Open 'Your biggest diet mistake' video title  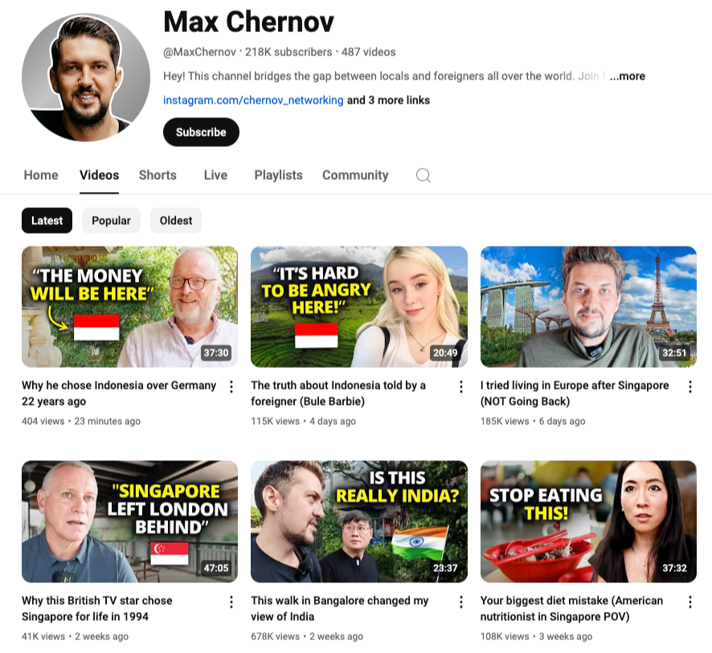(571, 609)
